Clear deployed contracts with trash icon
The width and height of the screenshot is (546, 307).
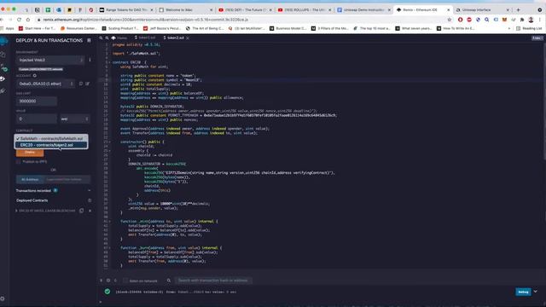pos(90,200)
